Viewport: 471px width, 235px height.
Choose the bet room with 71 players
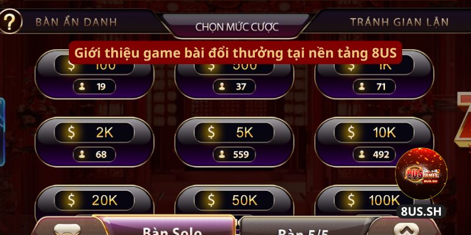(374, 75)
